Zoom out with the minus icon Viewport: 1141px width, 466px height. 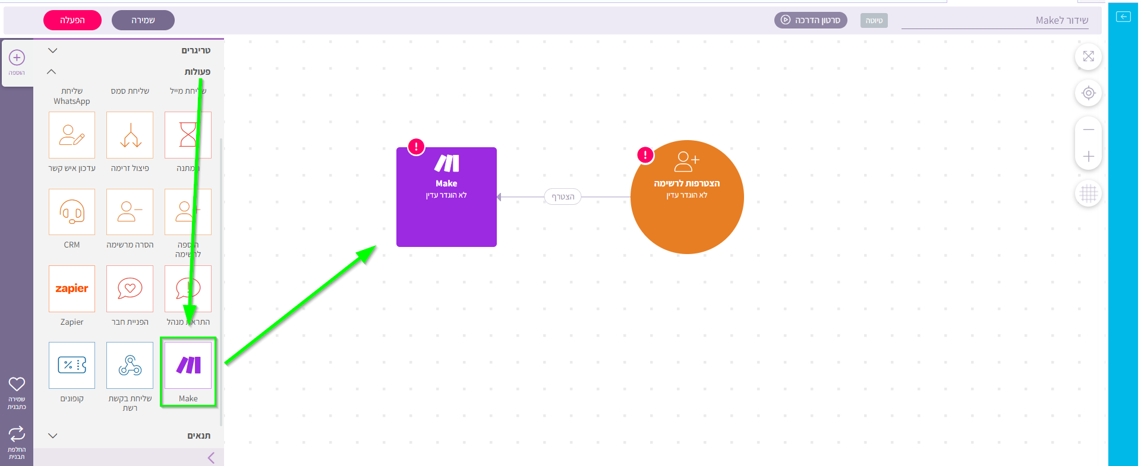point(1088,129)
